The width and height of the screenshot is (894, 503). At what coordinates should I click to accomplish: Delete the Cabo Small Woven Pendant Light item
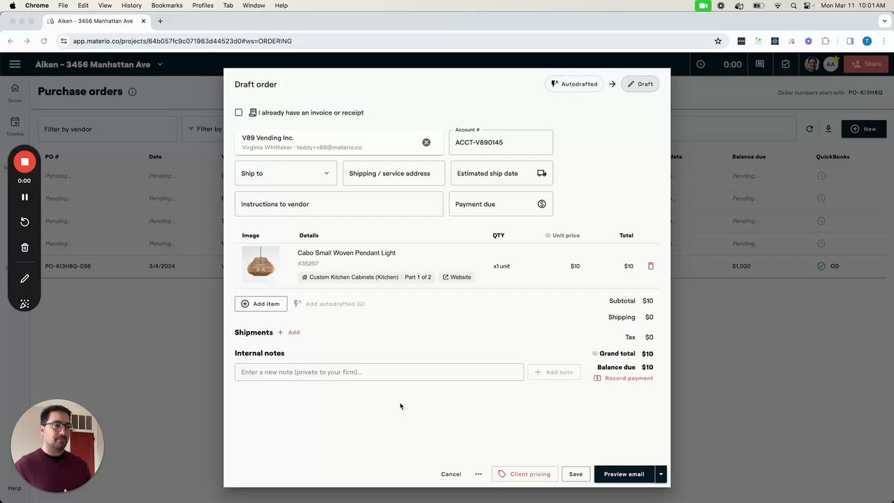pyautogui.click(x=651, y=266)
